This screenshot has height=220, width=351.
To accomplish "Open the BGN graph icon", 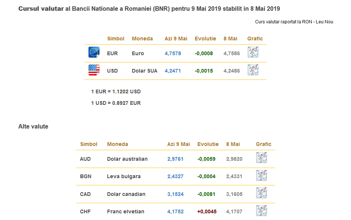I will 261,176.
